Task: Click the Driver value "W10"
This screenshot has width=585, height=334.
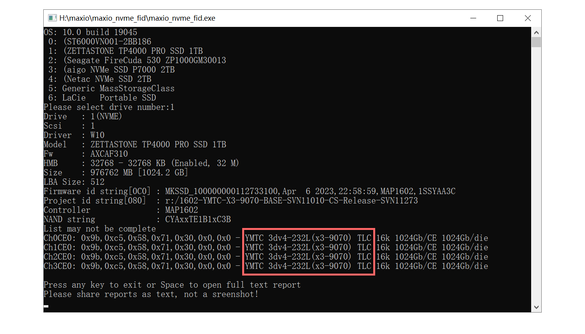Action: (x=97, y=135)
